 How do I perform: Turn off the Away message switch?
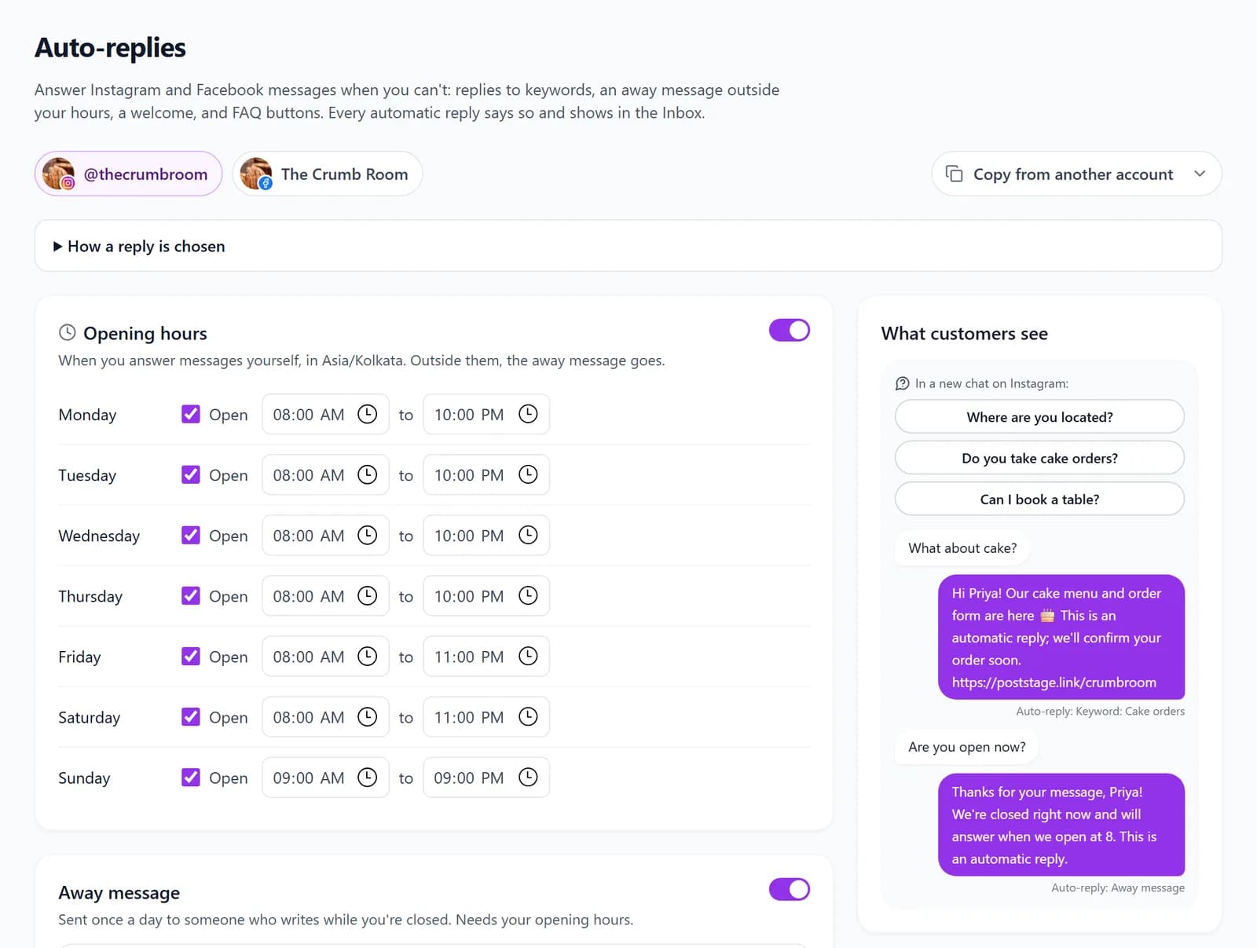[x=789, y=889]
